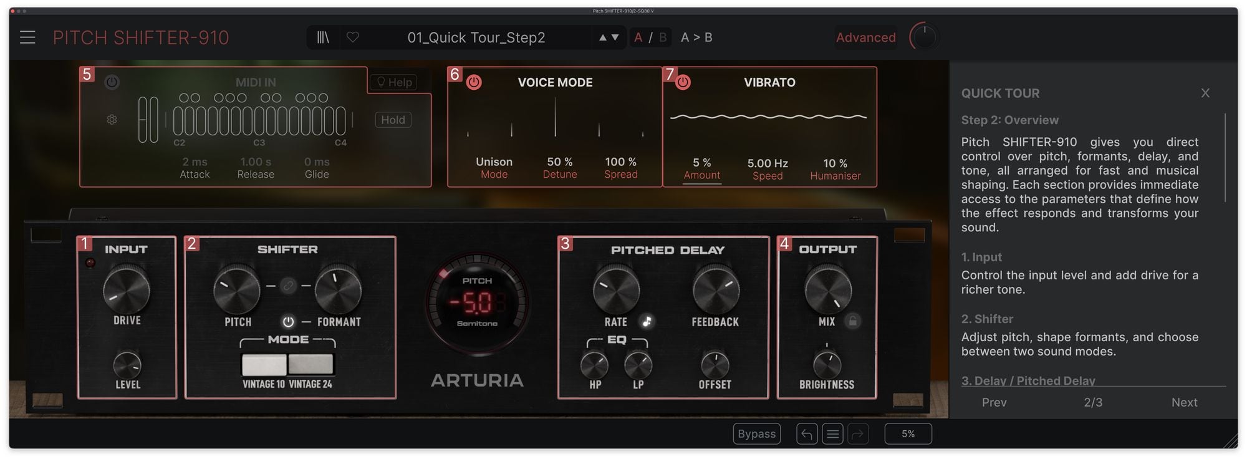The height and width of the screenshot is (459, 1247).
Task: Toggle the Advanced panel
Action: (865, 37)
